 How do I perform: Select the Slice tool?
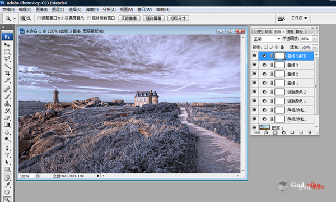coord(7,80)
